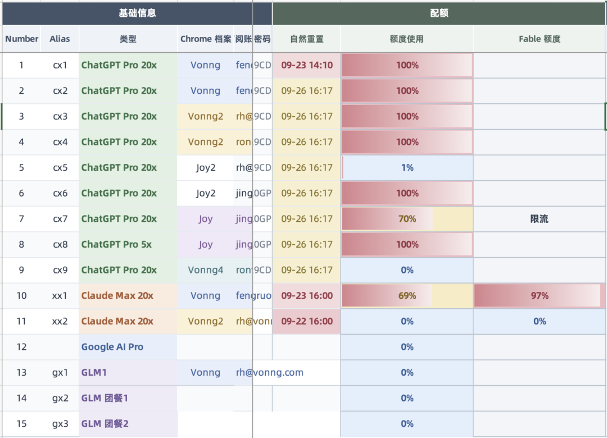The height and width of the screenshot is (438, 607).
Task: Select the Chrome 档案 column header
Action: point(206,39)
